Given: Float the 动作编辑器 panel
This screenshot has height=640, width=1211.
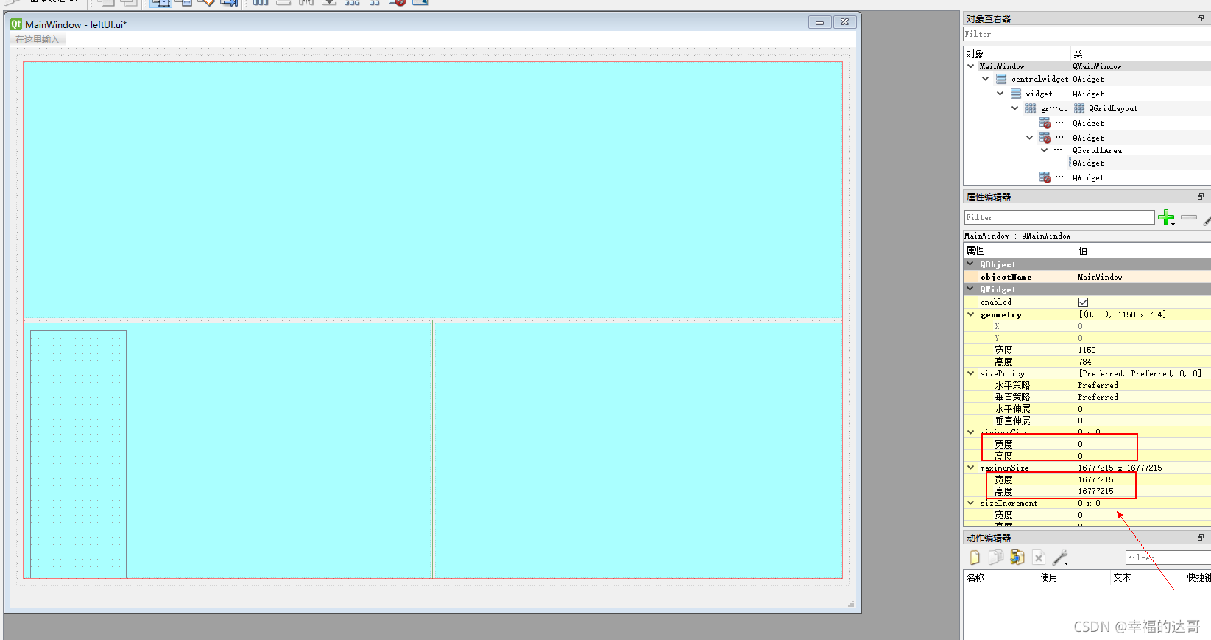Looking at the screenshot, I should [x=1201, y=538].
